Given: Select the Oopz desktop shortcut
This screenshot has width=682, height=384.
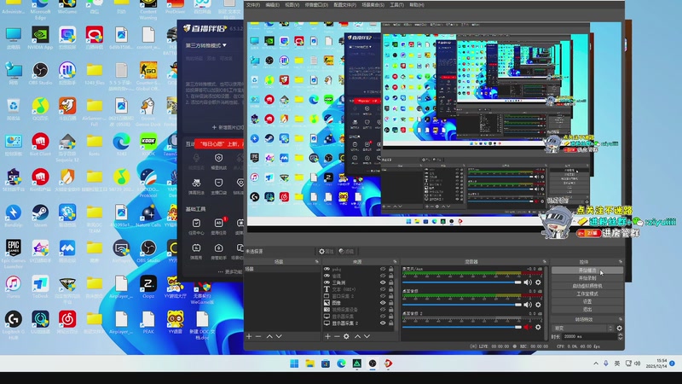Looking at the screenshot, I should pyautogui.click(x=147, y=287).
